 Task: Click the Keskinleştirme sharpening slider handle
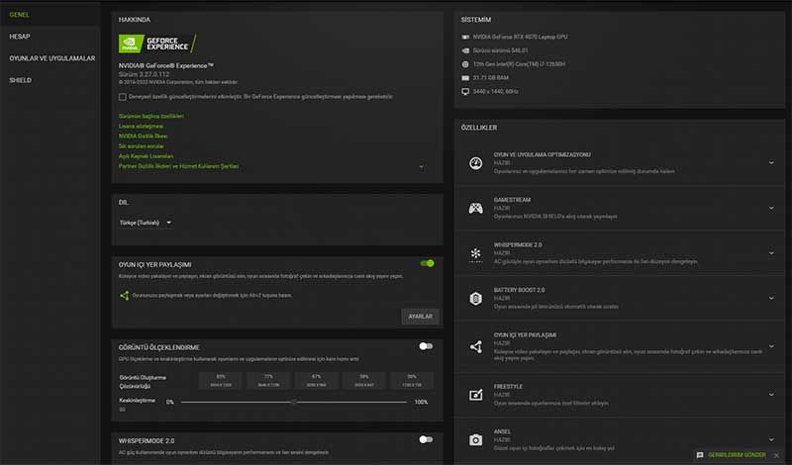coord(294,403)
